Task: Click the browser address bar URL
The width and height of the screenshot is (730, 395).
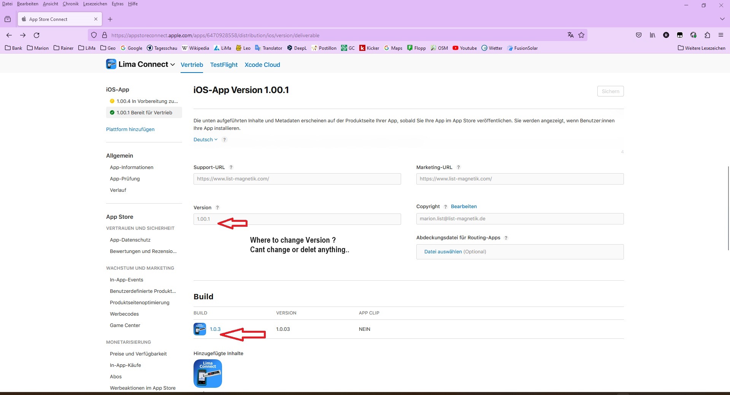Action: (215, 35)
